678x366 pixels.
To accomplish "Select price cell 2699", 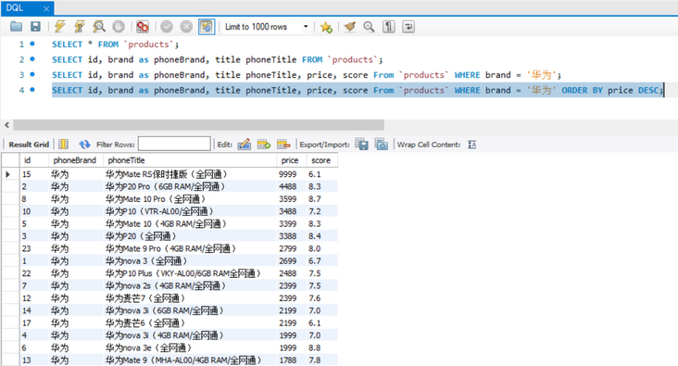I will [x=292, y=261].
